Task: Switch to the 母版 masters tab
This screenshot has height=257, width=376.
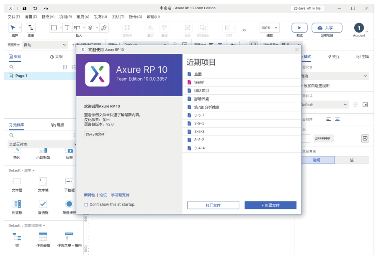Action: click(58, 125)
